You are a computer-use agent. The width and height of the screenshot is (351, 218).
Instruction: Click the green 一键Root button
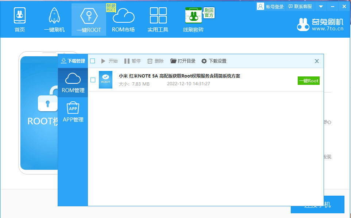(309, 81)
